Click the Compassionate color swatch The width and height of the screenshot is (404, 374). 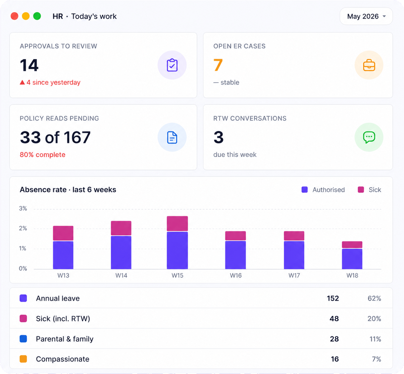pos(23,359)
